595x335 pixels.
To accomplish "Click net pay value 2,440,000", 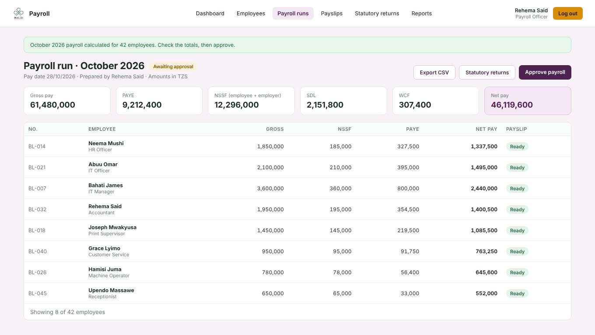I will pos(484,188).
